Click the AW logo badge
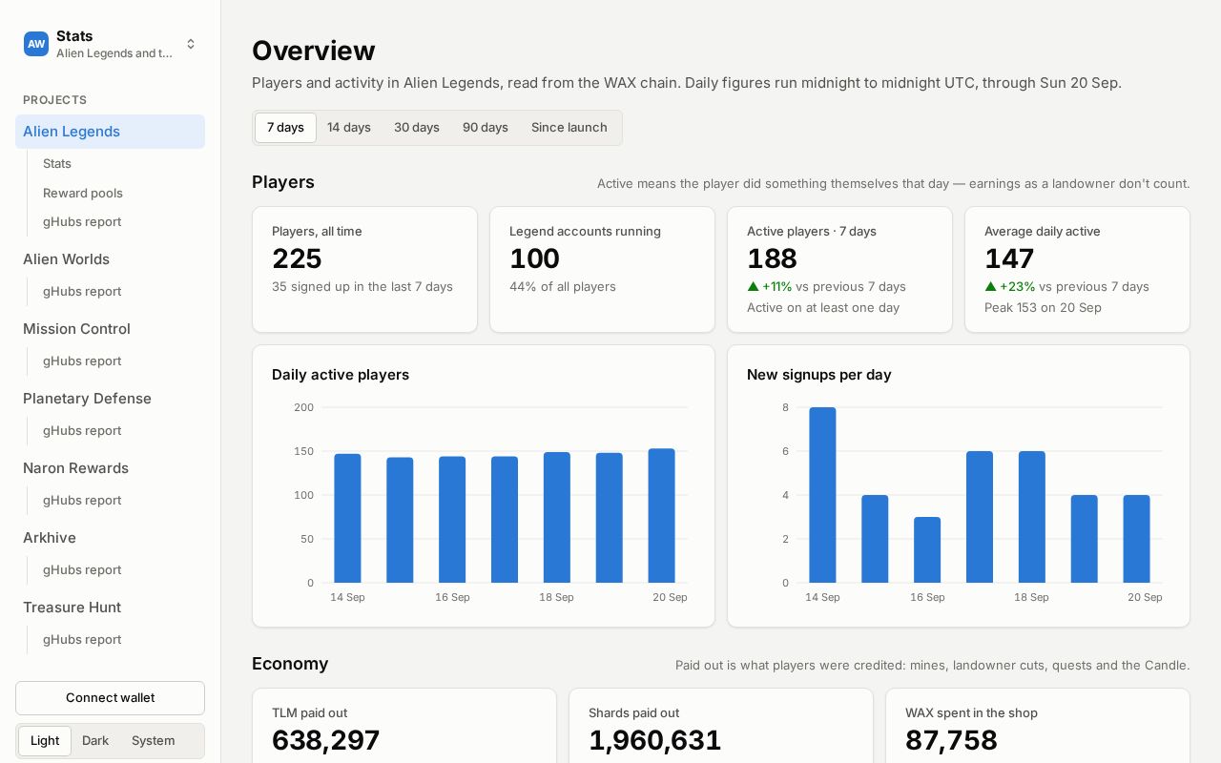Image resolution: width=1221 pixels, height=763 pixels. point(36,44)
